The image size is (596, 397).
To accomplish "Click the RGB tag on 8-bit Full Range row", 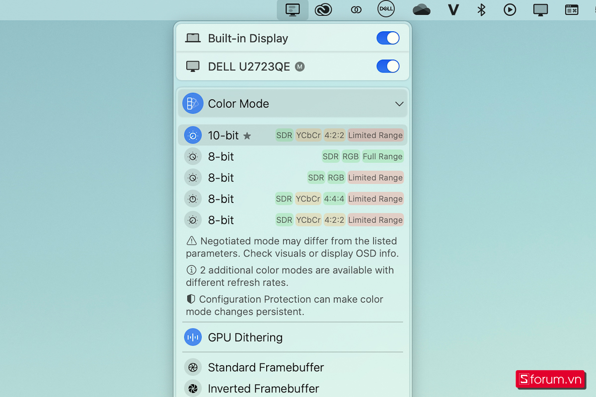I will point(351,156).
